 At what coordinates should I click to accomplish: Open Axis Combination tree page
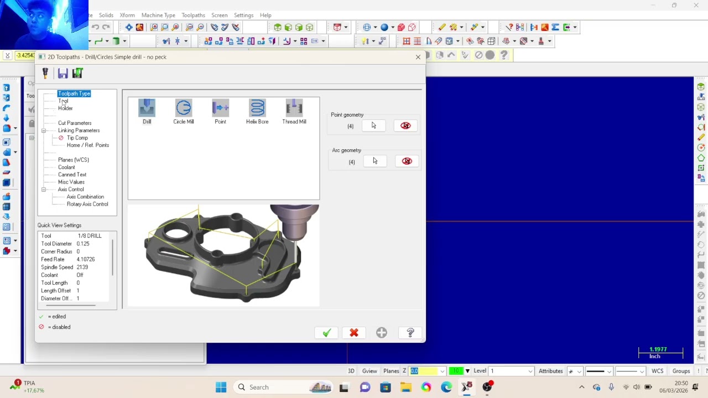click(x=85, y=197)
